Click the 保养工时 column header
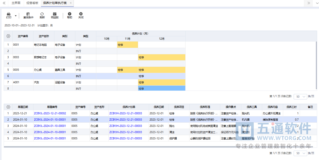The image size is (319, 160). point(292,107)
